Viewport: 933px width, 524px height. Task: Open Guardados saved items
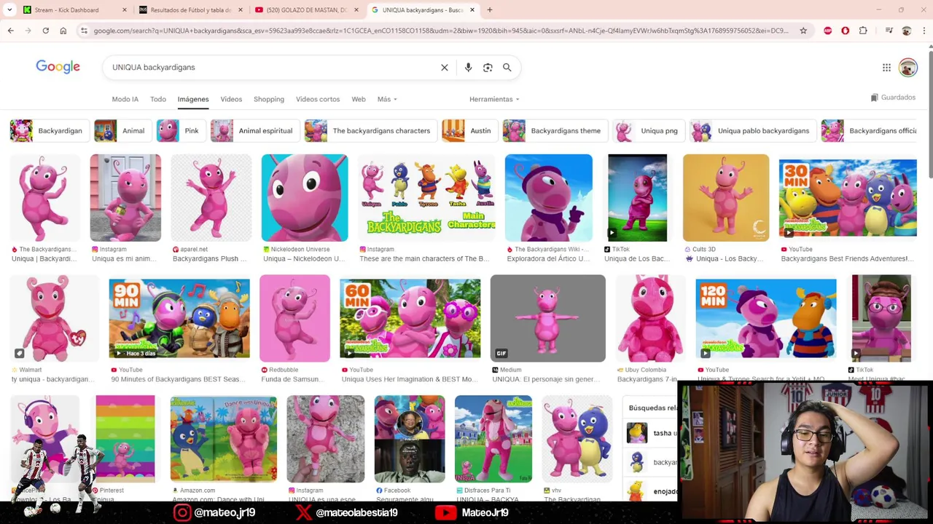coord(893,98)
